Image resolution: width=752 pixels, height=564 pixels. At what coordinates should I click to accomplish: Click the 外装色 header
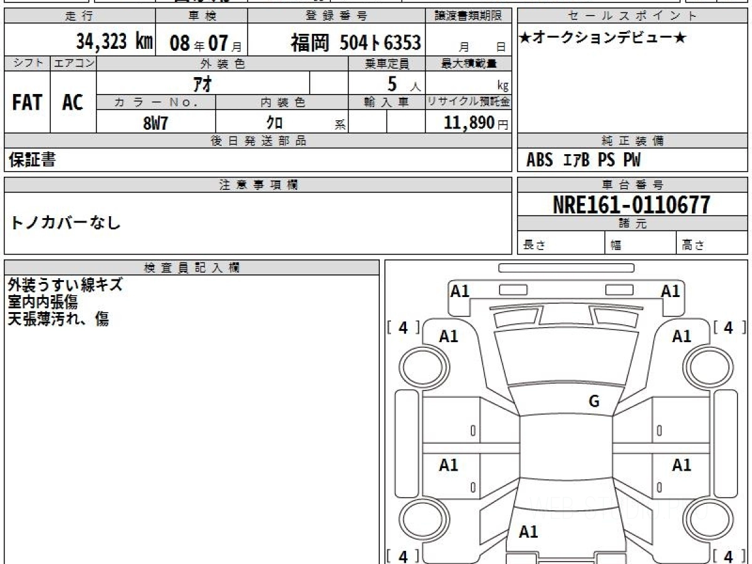pyautogui.click(x=222, y=63)
